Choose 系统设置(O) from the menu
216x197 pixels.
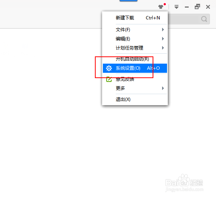[x=135, y=68]
